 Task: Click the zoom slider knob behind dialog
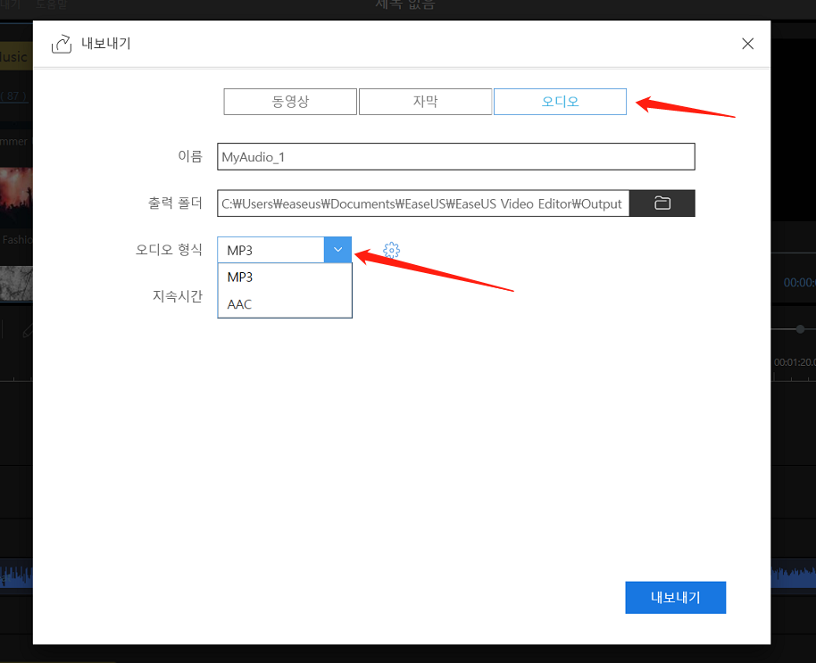[800, 329]
